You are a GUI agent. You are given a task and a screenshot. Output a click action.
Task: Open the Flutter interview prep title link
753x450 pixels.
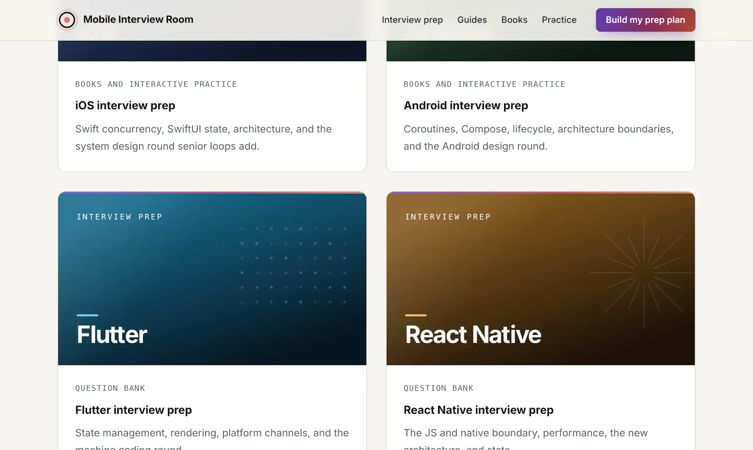click(134, 410)
